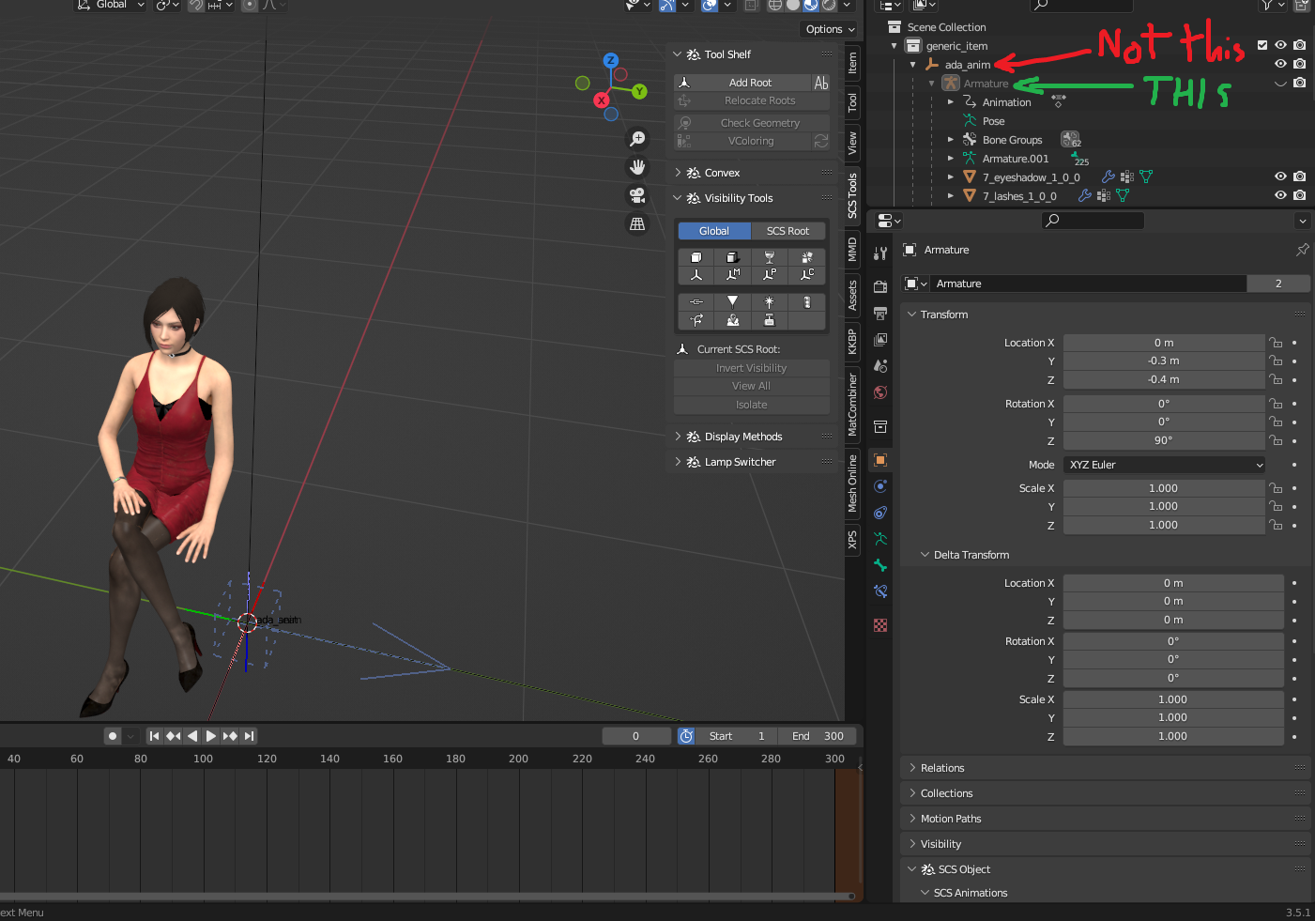Open the Texture properties checker icon

[x=880, y=625]
